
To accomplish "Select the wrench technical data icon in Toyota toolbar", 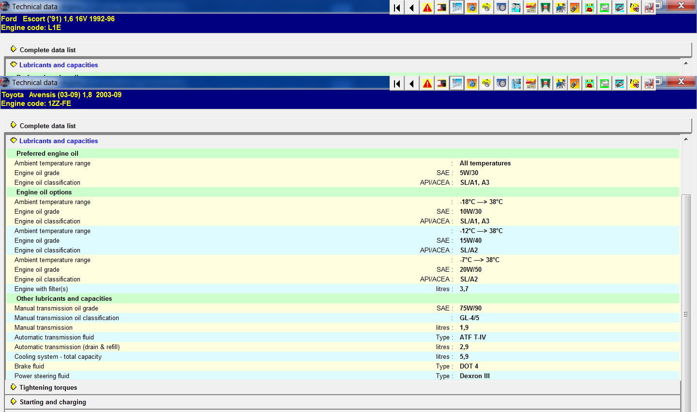I will (x=457, y=84).
